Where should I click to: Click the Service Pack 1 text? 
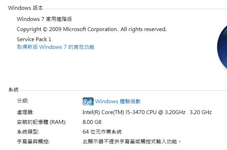[x=34, y=39]
